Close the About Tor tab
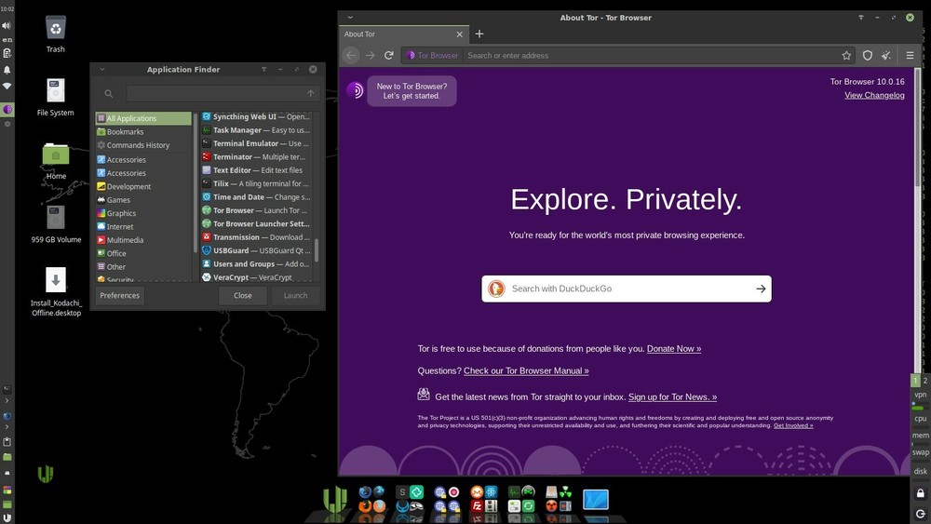 coord(459,34)
